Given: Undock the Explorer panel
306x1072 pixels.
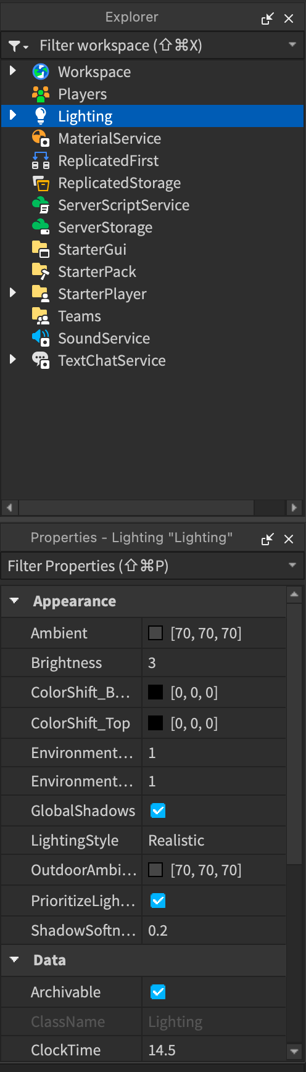Looking at the screenshot, I should point(267,19).
